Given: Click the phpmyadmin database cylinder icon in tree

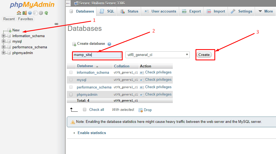Looking at the screenshot, I should 9,53.
